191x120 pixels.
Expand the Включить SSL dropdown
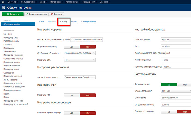coord(80,60)
